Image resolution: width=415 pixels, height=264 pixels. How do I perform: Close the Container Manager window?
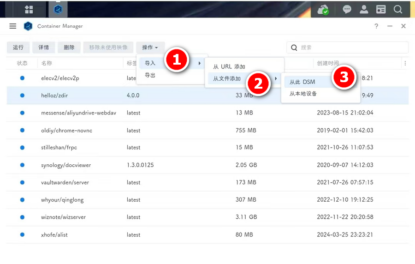coord(403,26)
